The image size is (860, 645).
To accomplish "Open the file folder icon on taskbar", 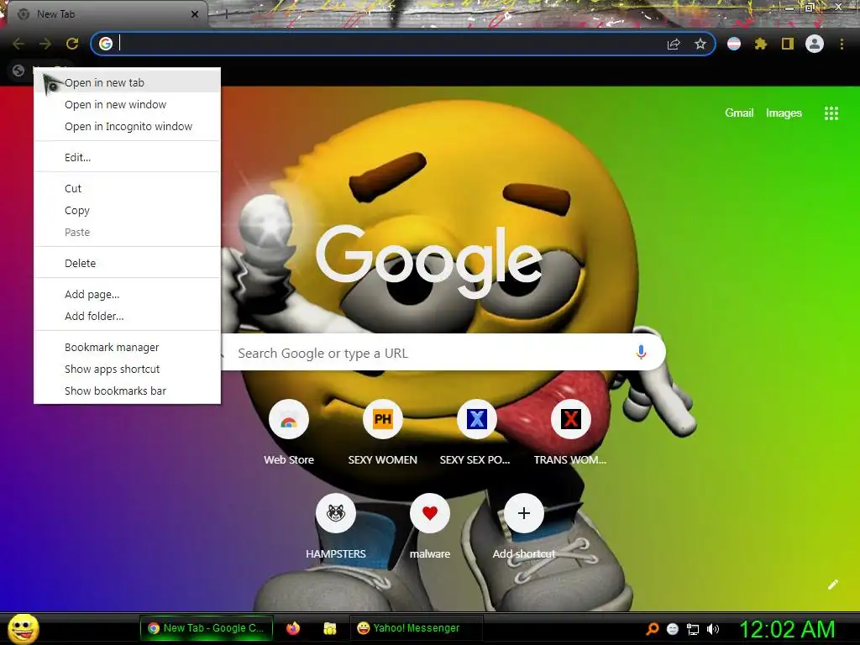I will pyautogui.click(x=329, y=628).
